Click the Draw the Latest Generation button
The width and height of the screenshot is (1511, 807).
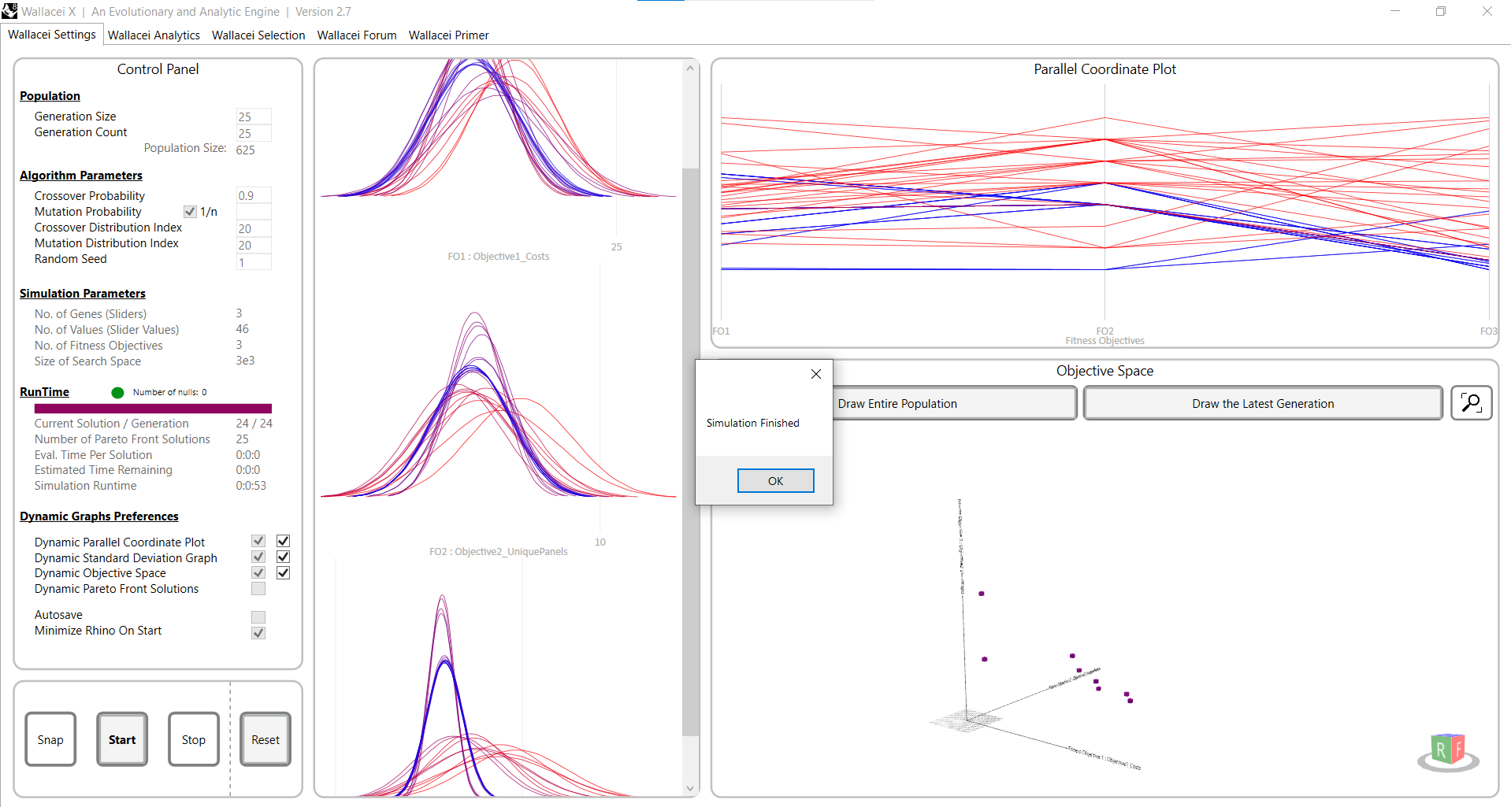[1262, 404]
